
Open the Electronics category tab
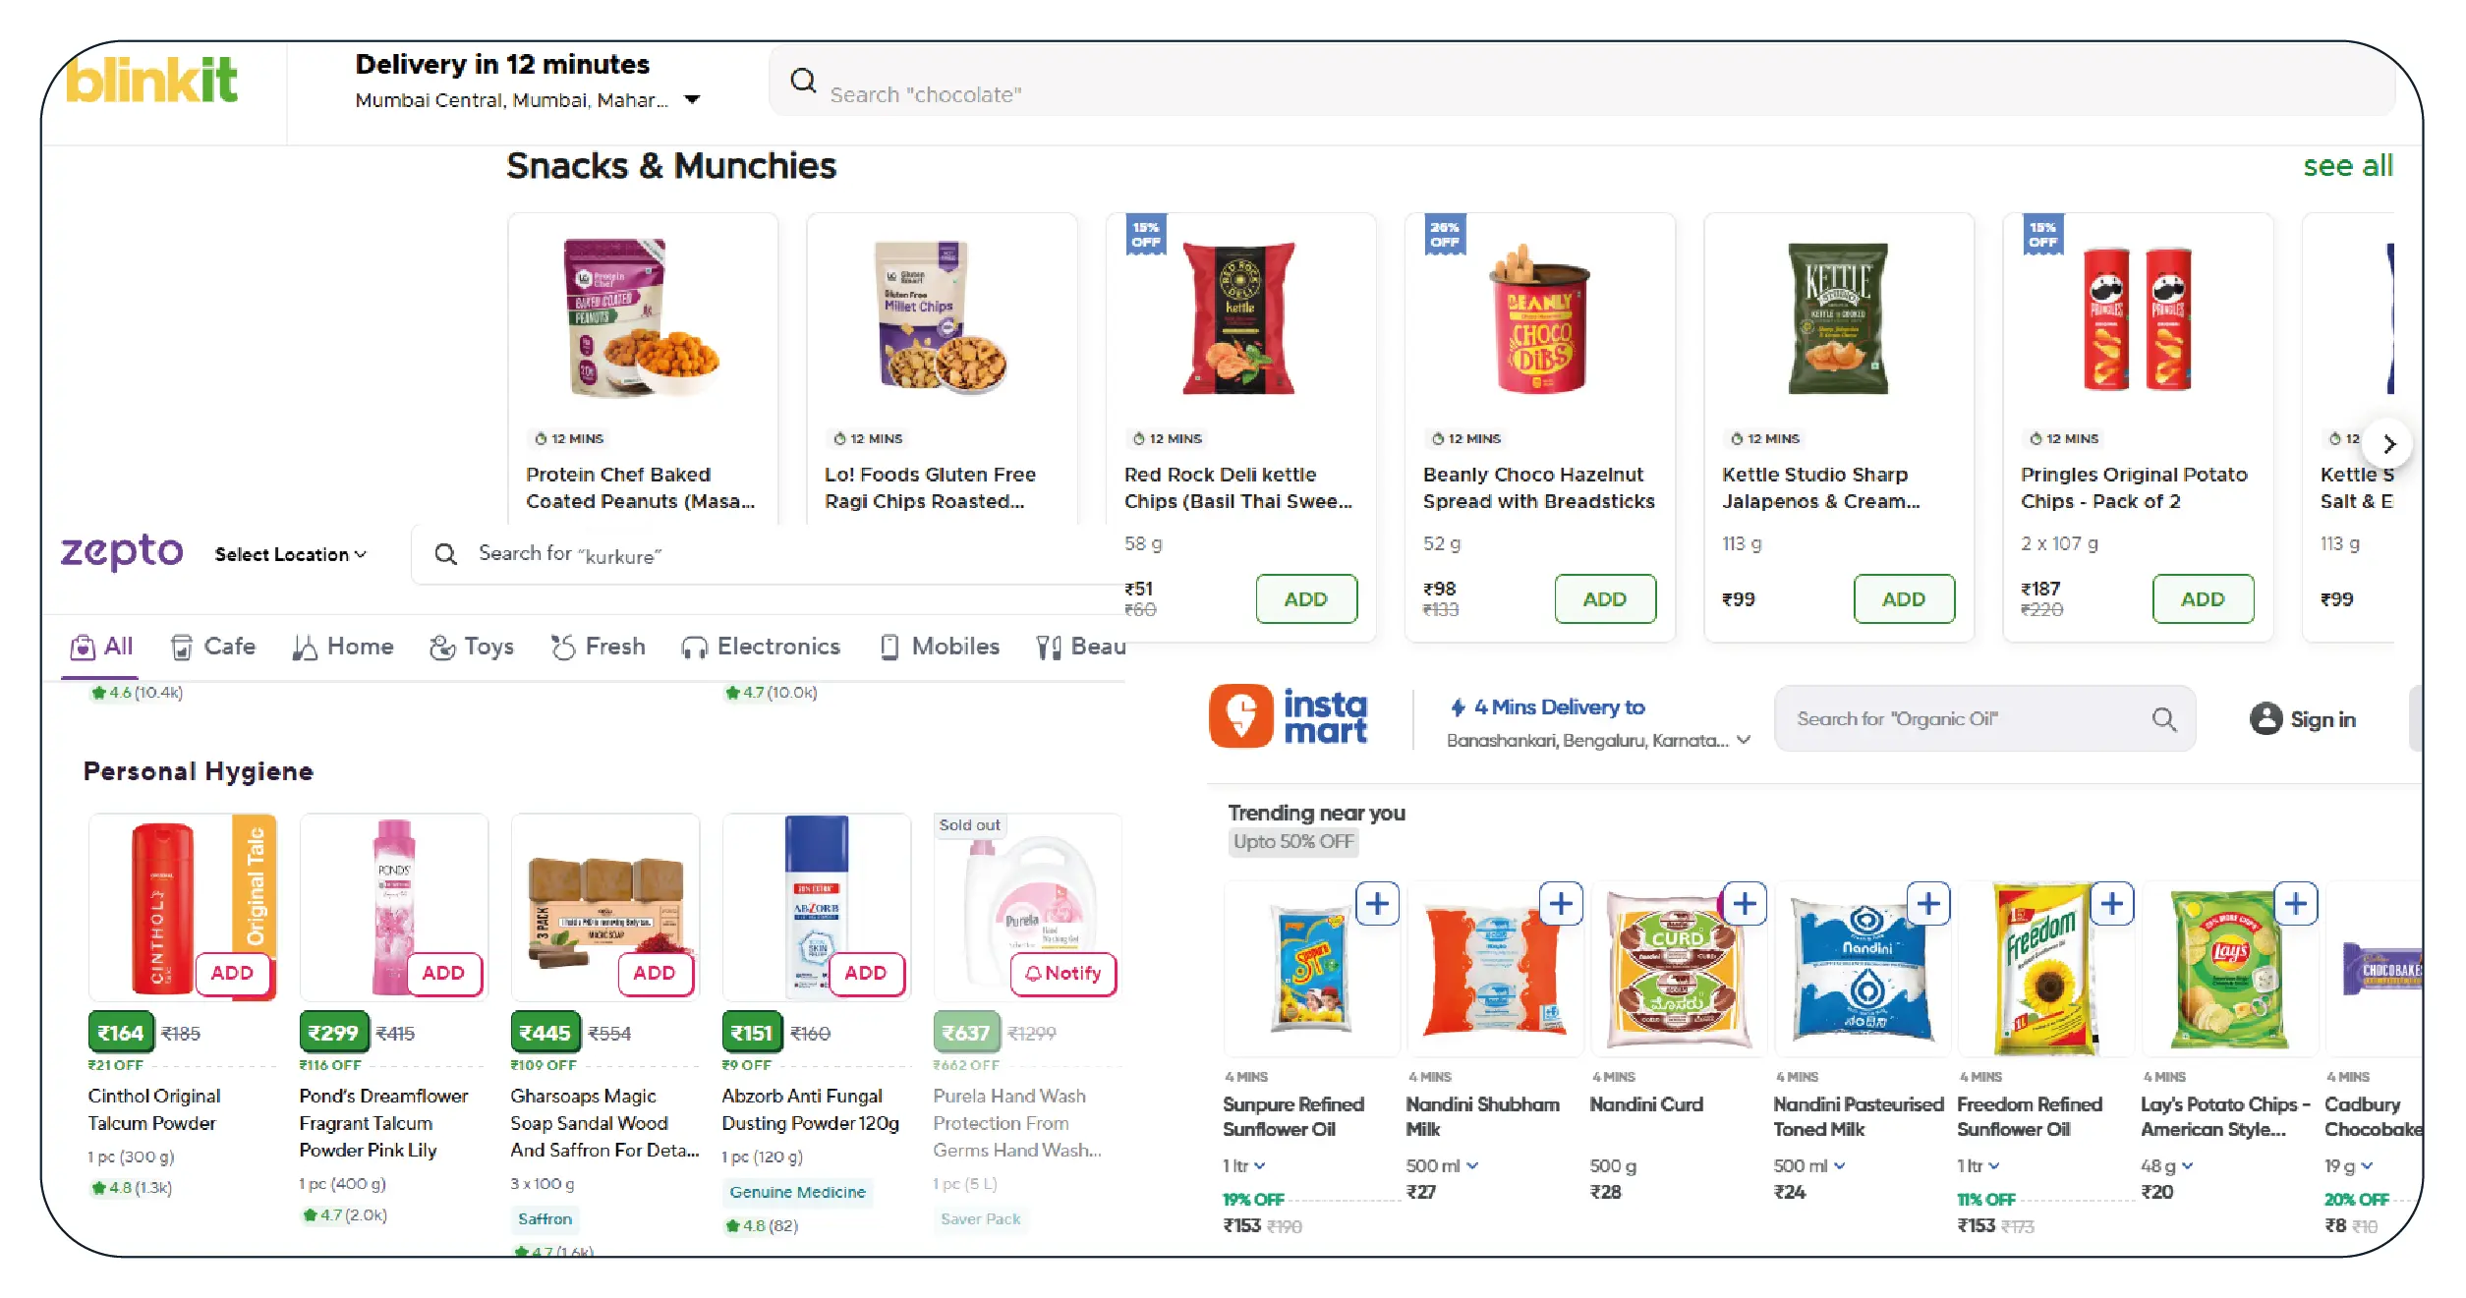(x=761, y=647)
